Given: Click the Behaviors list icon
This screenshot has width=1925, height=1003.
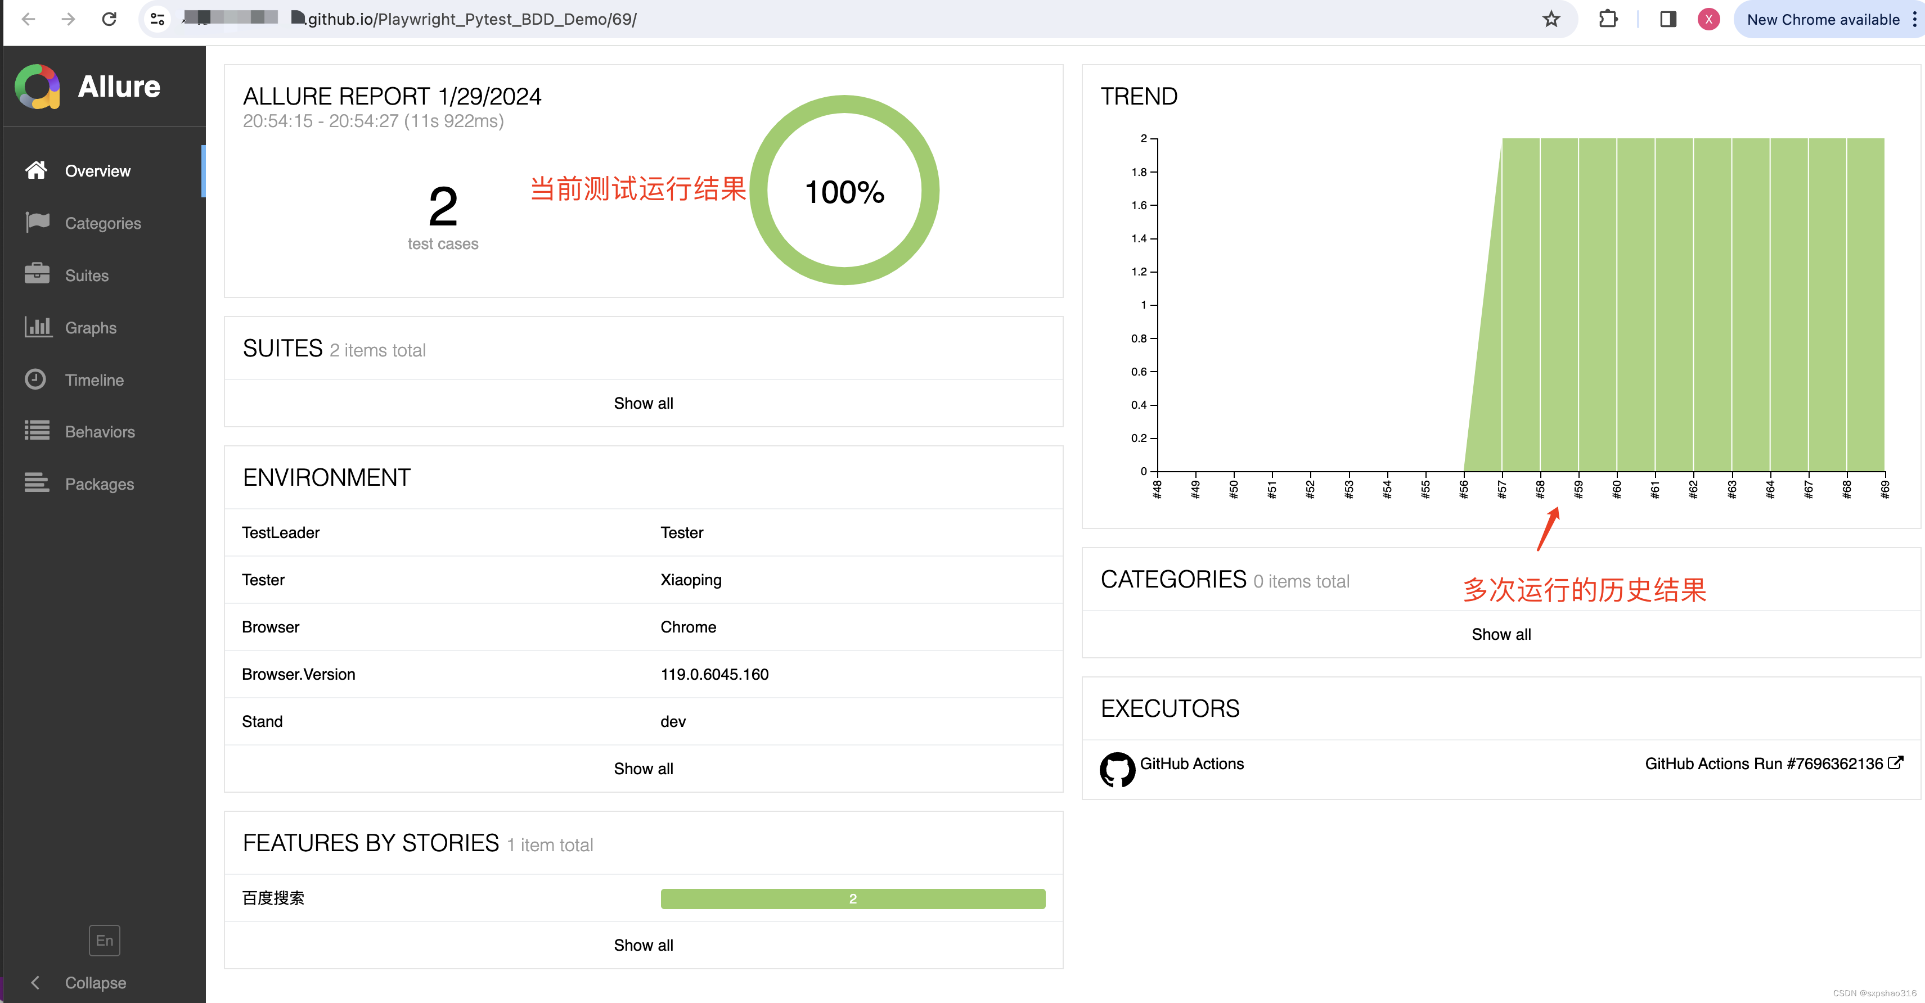Looking at the screenshot, I should point(37,431).
